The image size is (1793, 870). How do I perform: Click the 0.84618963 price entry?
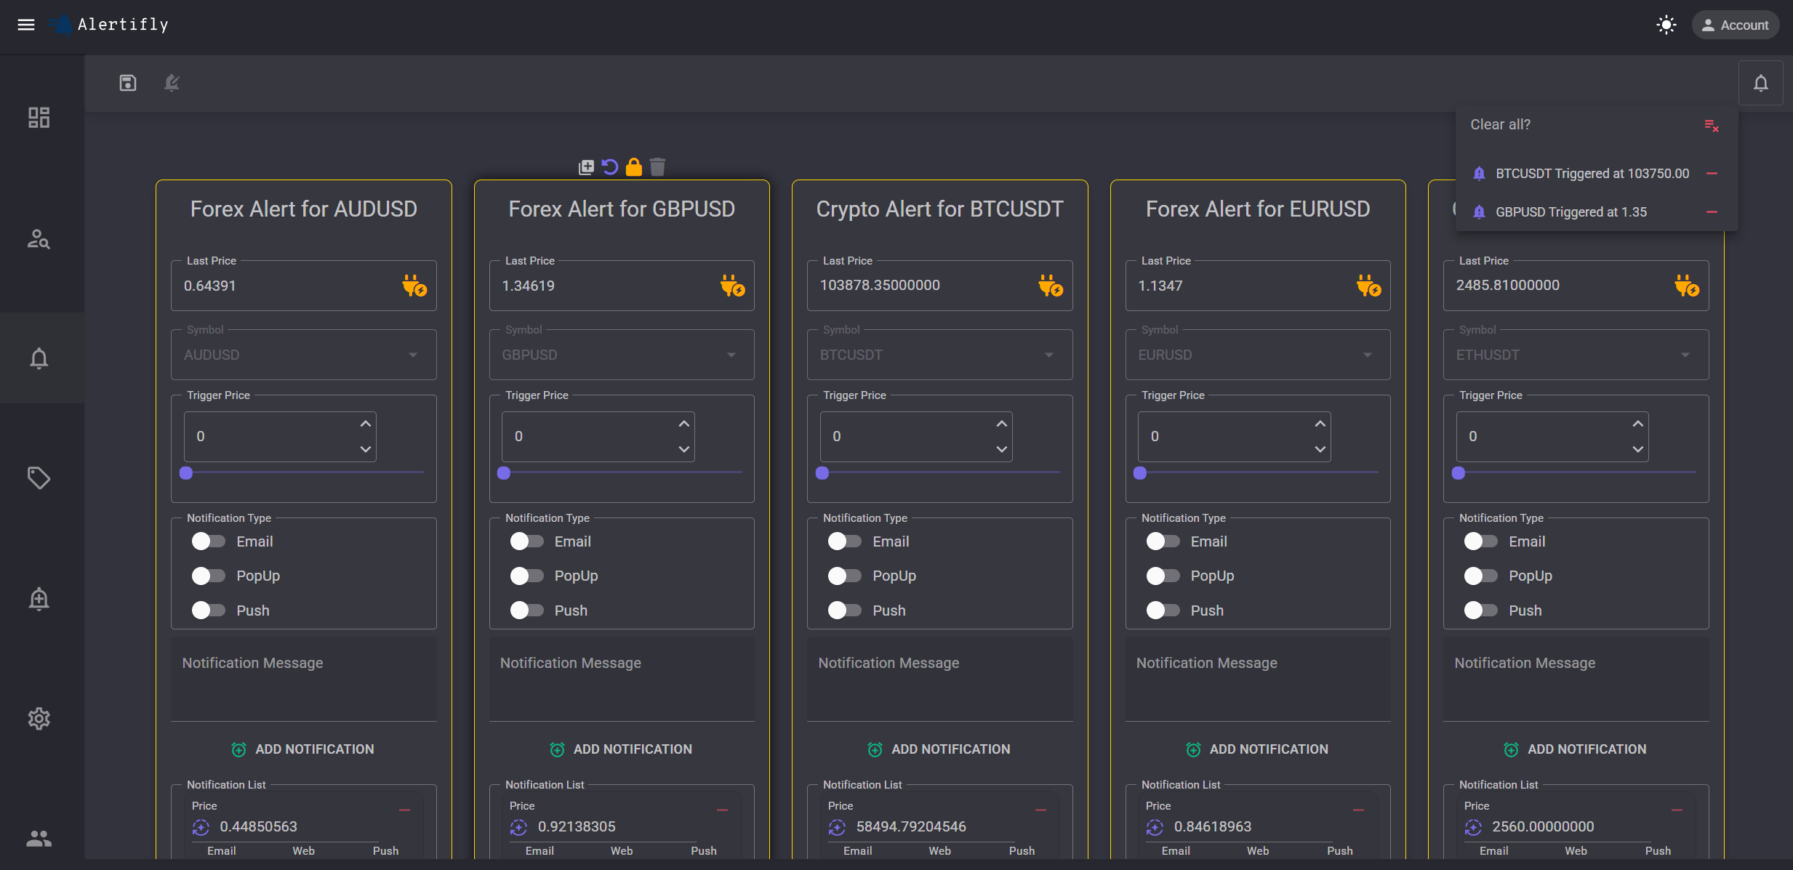pyautogui.click(x=1213, y=827)
